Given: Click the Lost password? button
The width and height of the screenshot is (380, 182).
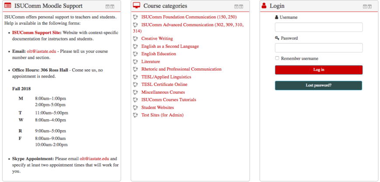Looking at the screenshot, I should (x=318, y=85).
